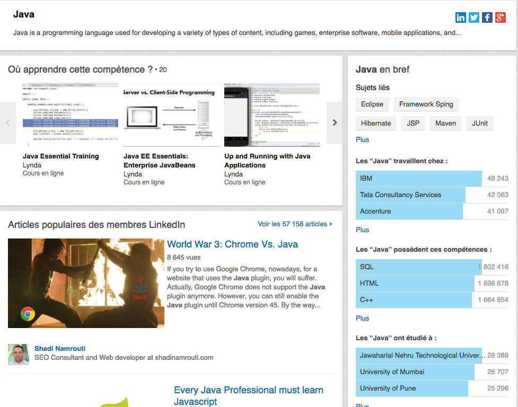Open the Java Essential Training thumbnail
518x407 pixels.
71,115
